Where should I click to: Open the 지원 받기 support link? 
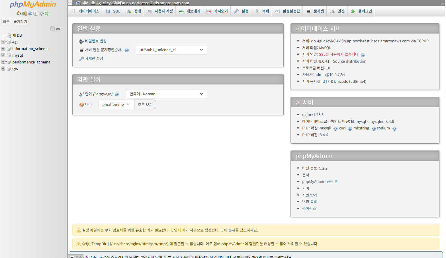(x=310, y=195)
